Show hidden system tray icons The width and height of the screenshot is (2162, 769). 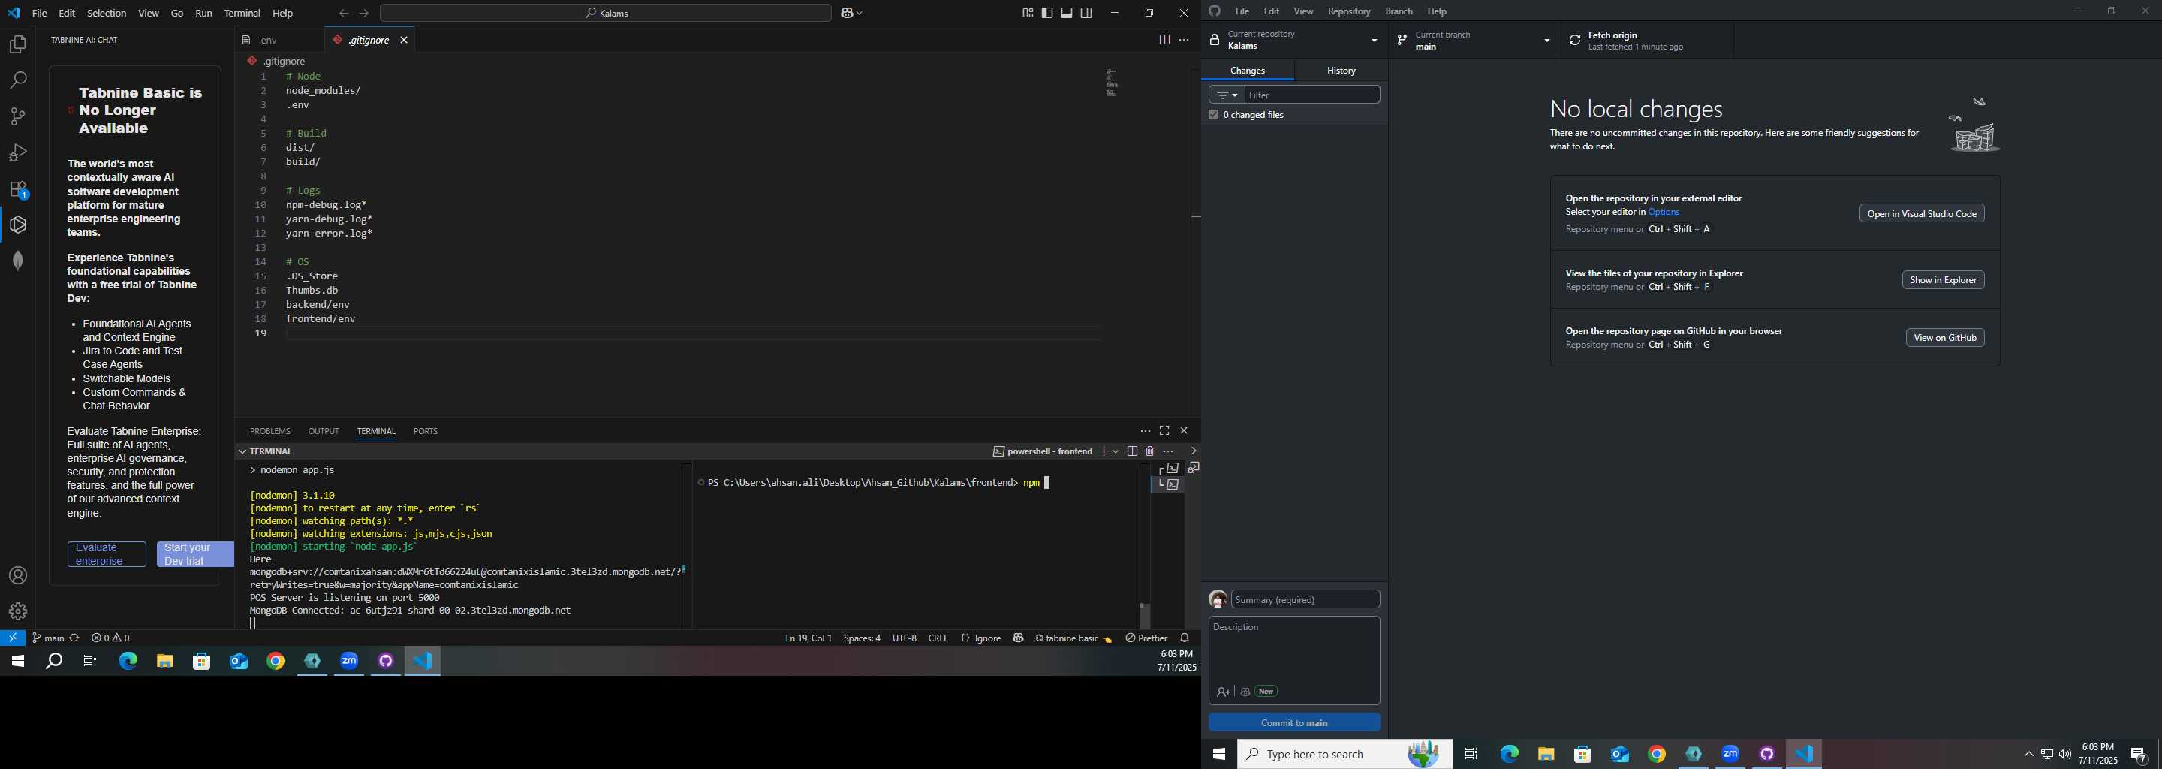coord(2028,755)
